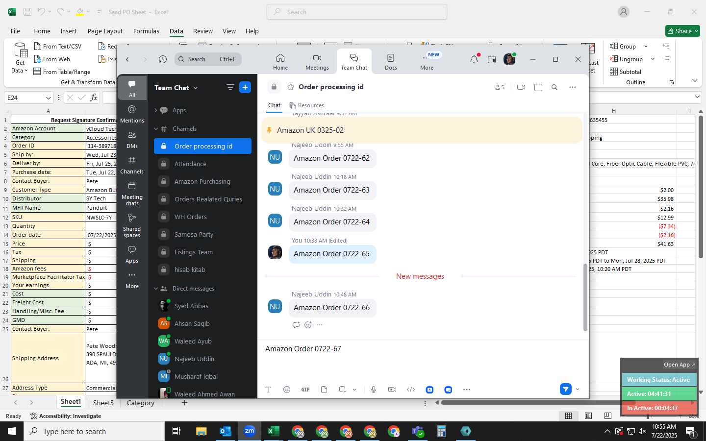The width and height of the screenshot is (706, 441).
Task: Open direct message with Syed Abbas
Action: click(x=202, y=306)
